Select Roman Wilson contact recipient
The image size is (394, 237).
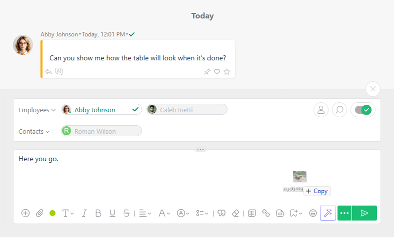pos(101,131)
